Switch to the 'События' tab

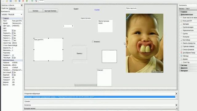[12, 9]
